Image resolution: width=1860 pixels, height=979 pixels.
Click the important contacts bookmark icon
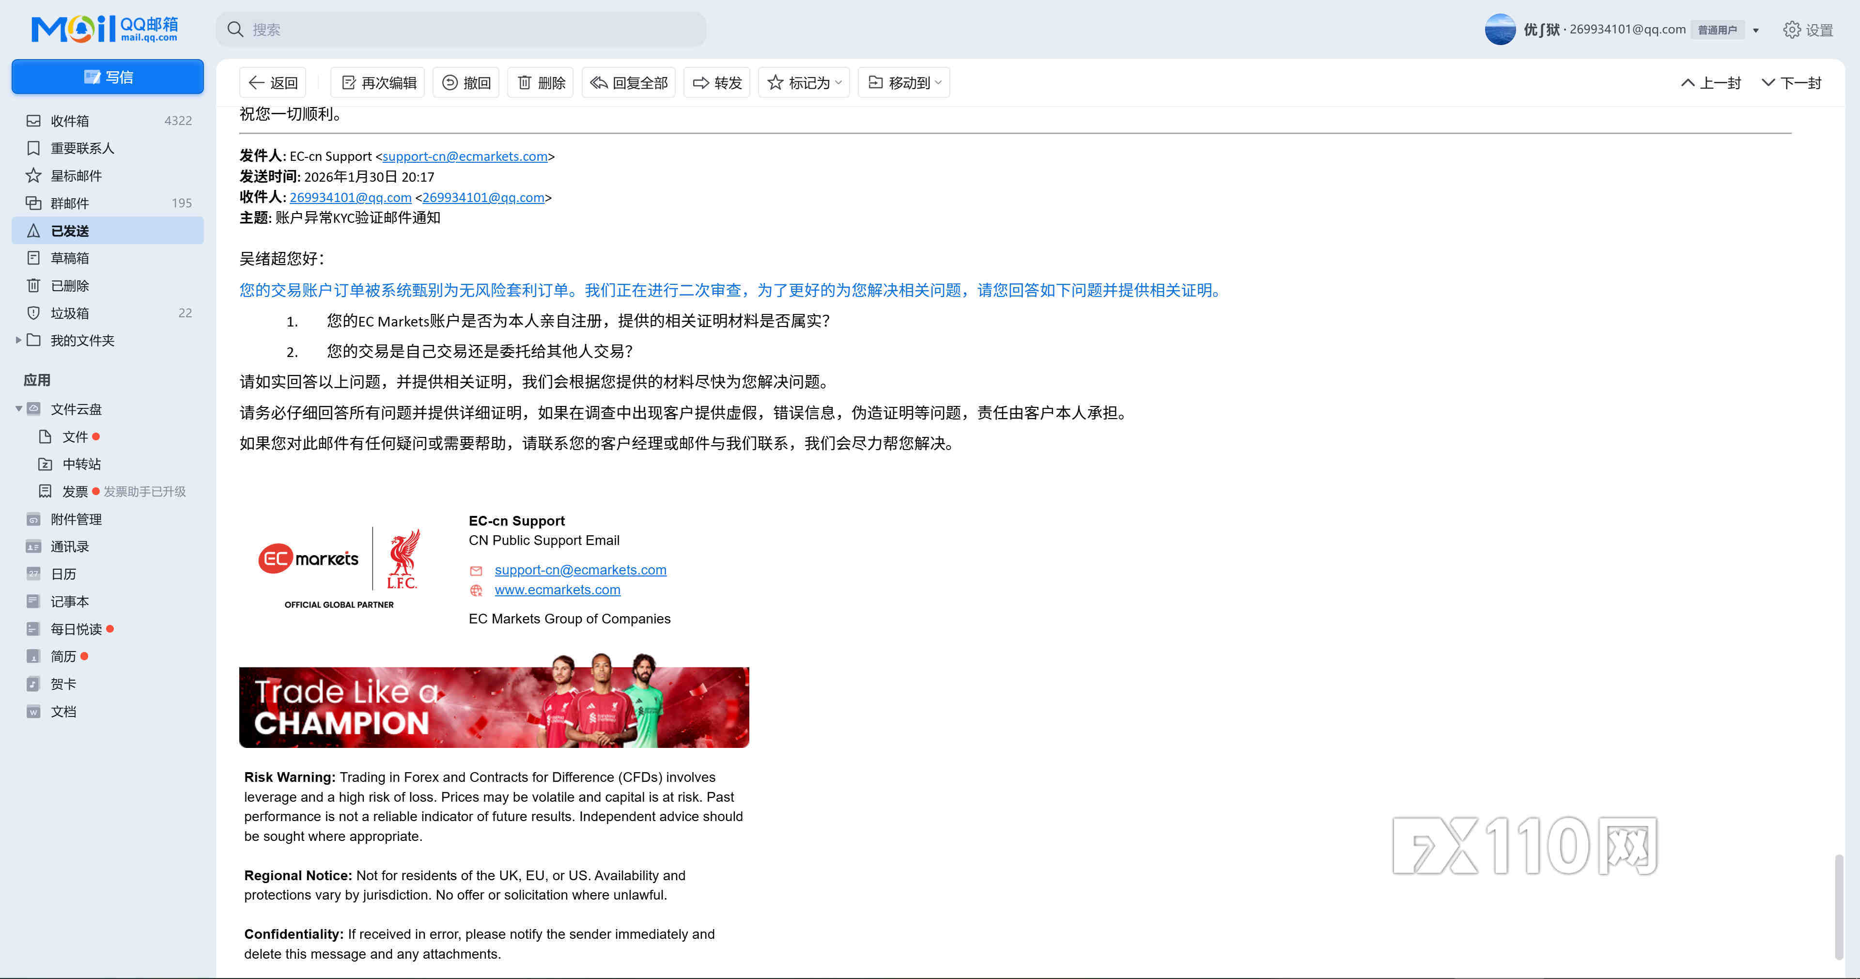(x=33, y=148)
